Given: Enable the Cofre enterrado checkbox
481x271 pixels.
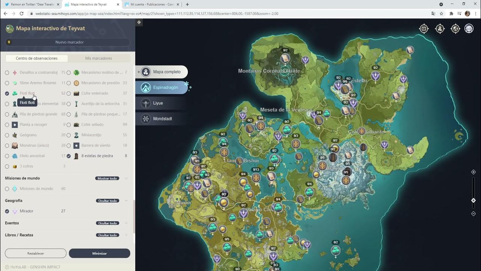Looking at the screenshot, I should pyautogui.click(x=69, y=93).
